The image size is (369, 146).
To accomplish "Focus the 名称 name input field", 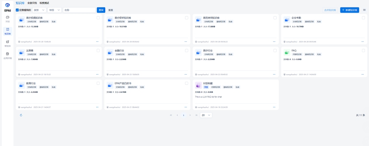I will [79, 10].
